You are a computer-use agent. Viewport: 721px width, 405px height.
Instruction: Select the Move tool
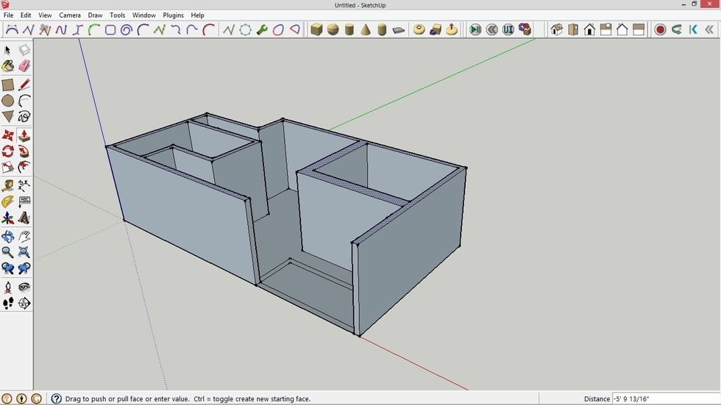coord(8,136)
